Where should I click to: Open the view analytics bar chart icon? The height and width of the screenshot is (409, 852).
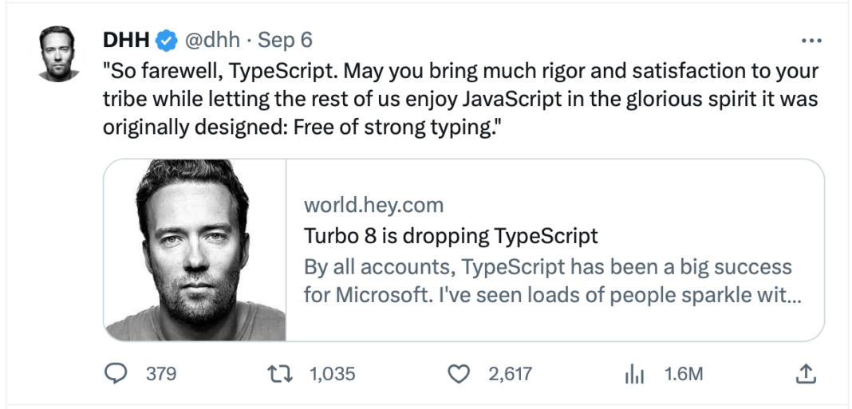[x=635, y=374]
